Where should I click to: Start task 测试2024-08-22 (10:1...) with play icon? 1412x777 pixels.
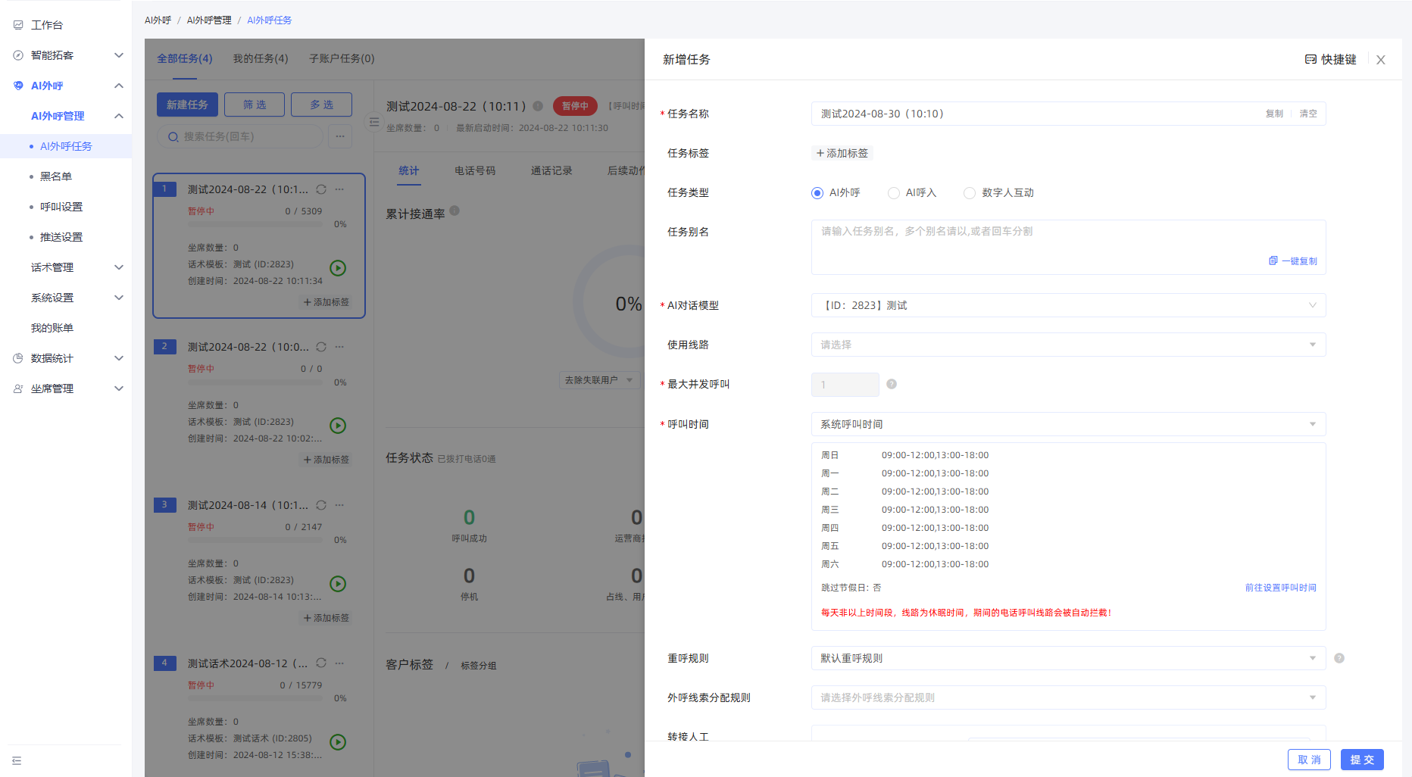338,267
